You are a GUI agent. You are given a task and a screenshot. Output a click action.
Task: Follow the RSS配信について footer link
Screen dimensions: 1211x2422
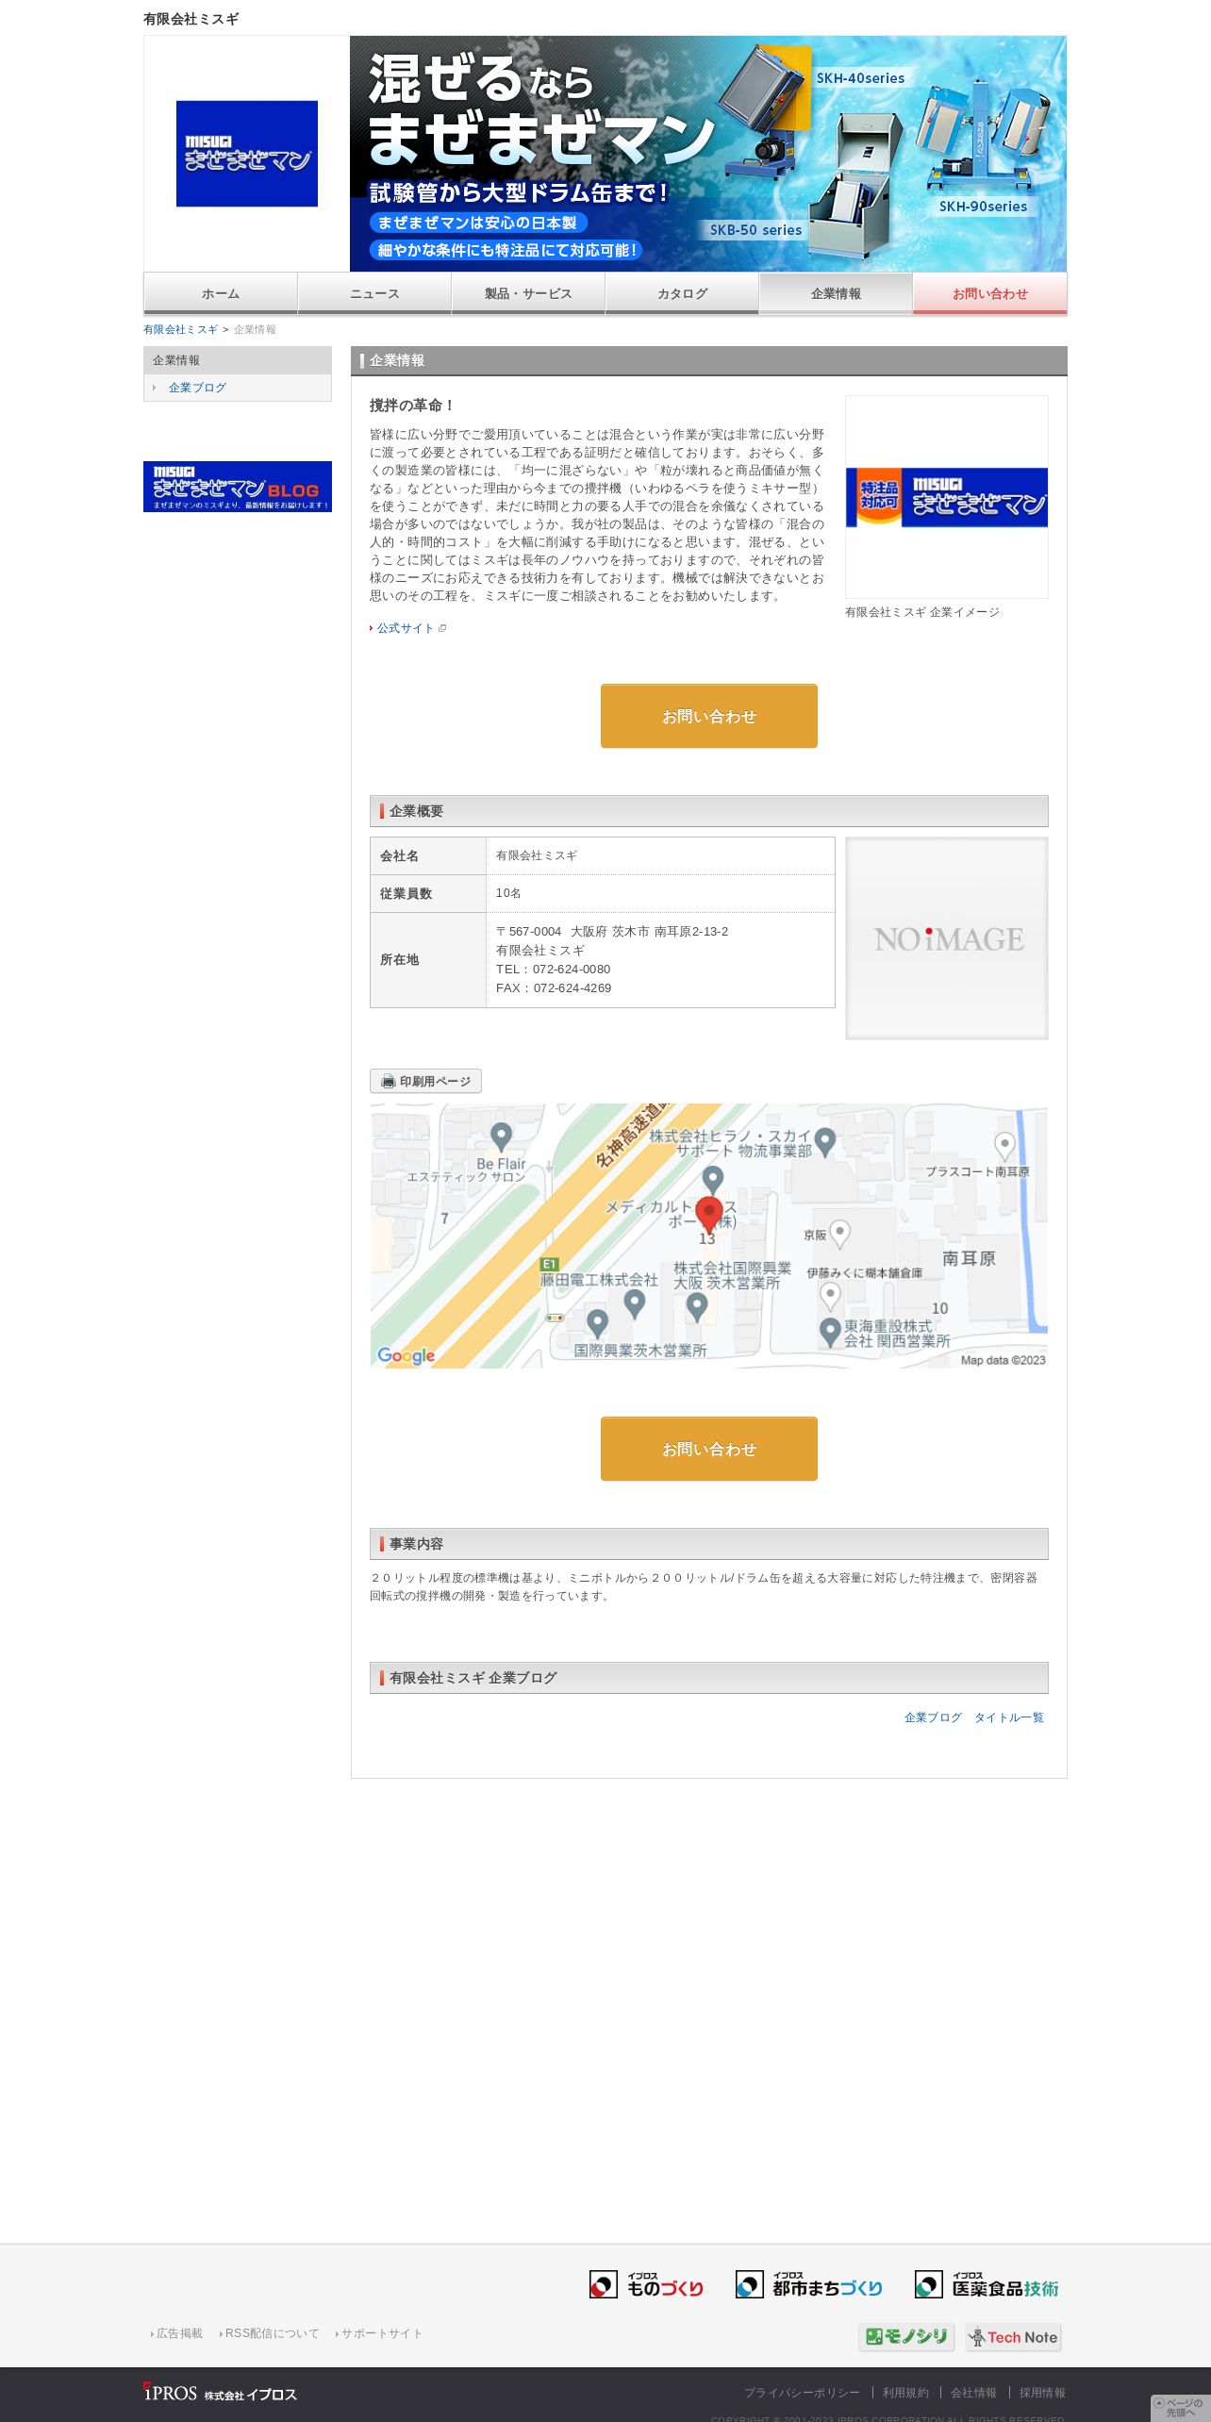coord(272,2333)
